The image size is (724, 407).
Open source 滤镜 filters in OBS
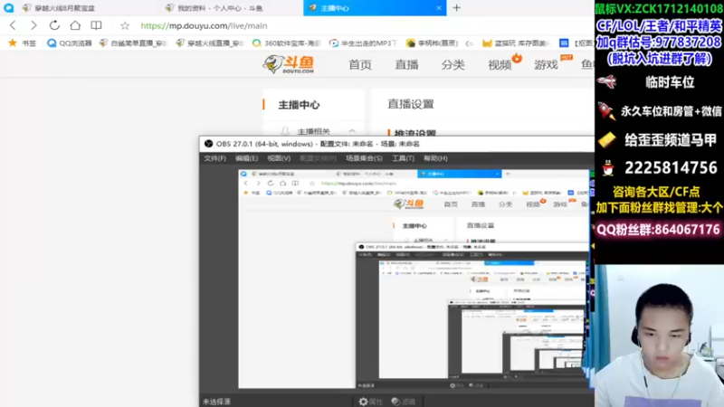tap(404, 402)
